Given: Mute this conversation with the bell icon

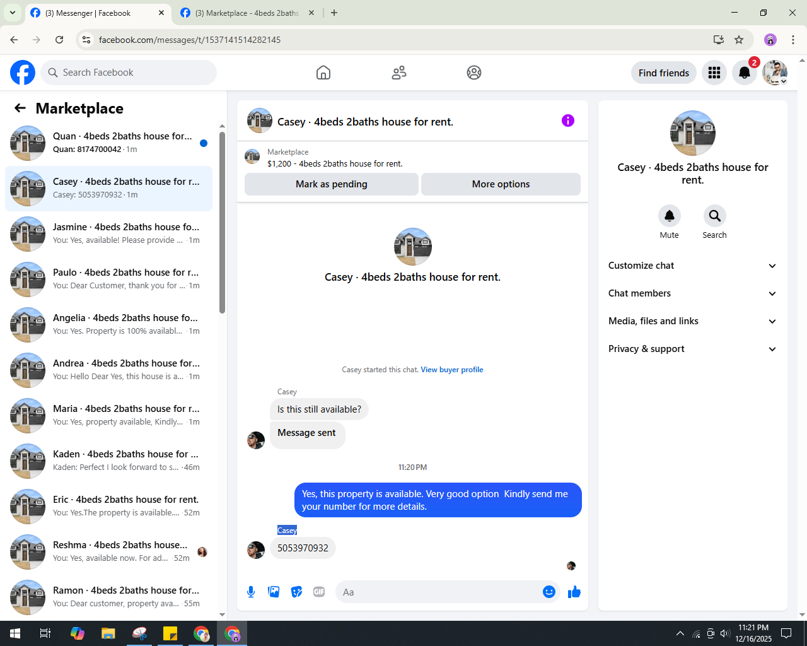Looking at the screenshot, I should click(670, 216).
